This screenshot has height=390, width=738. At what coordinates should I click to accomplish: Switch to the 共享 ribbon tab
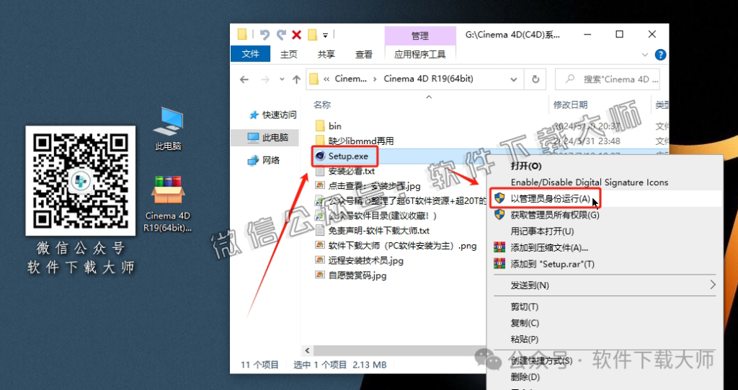(x=326, y=55)
